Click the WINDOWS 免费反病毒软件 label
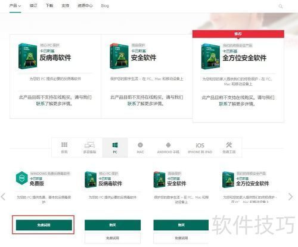 50,174
